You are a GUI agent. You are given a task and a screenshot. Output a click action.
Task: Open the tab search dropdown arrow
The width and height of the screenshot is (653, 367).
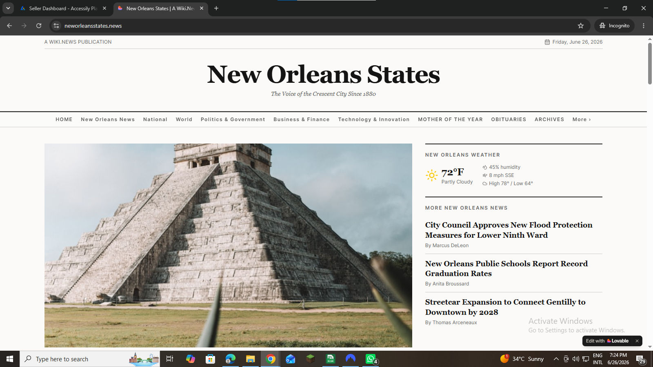8,8
